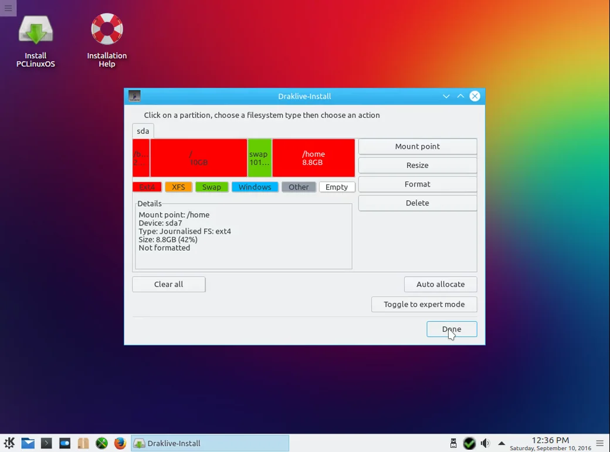Open the panel options menu icon
The width and height of the screenshot is (610, 452).
coord(600,443)
